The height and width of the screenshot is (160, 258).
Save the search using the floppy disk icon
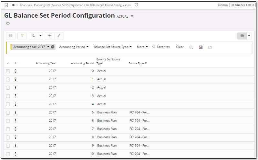(201, 47)
